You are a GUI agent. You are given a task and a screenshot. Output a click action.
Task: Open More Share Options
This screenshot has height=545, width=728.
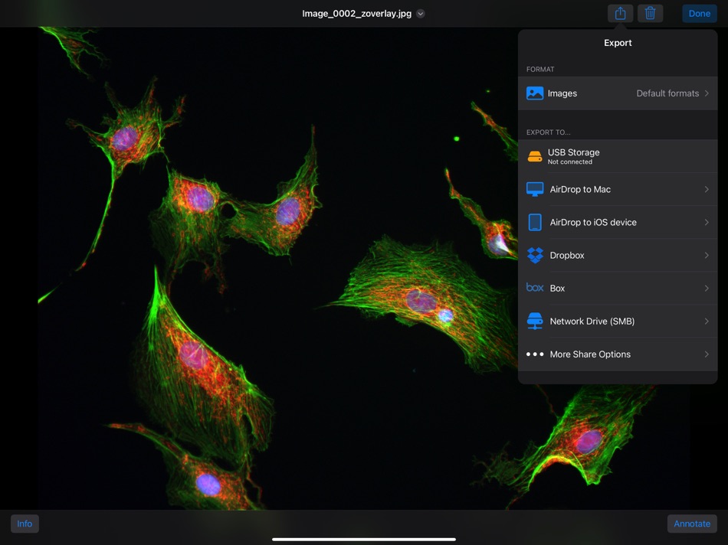(x=590, y=354)
